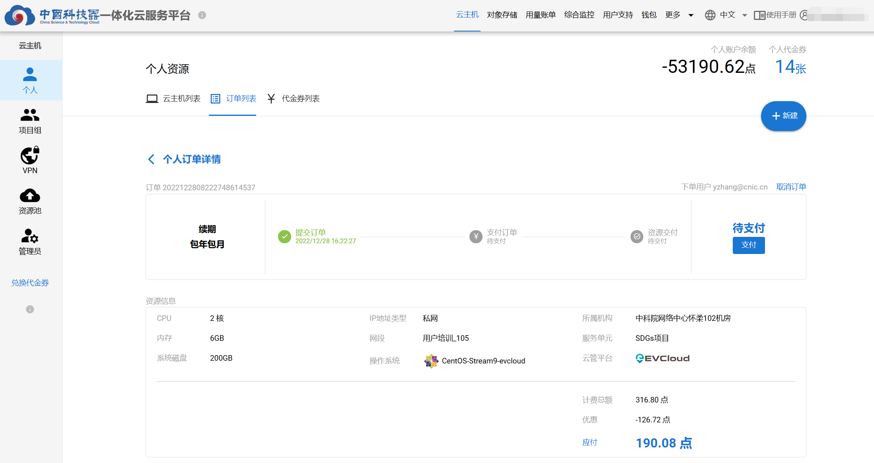Click the info icon below 兑换代金券

pos(30,309)
